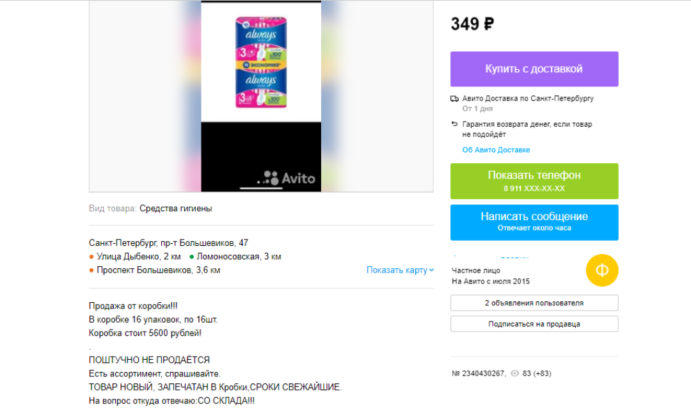Click the yellow seller avatar icon
This screenshot has height=418, width=691.
point(602,270)
